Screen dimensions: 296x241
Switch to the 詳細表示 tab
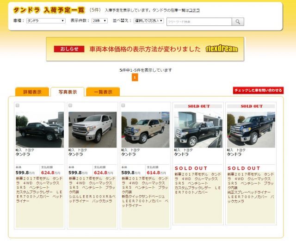[x=32, y=92]
